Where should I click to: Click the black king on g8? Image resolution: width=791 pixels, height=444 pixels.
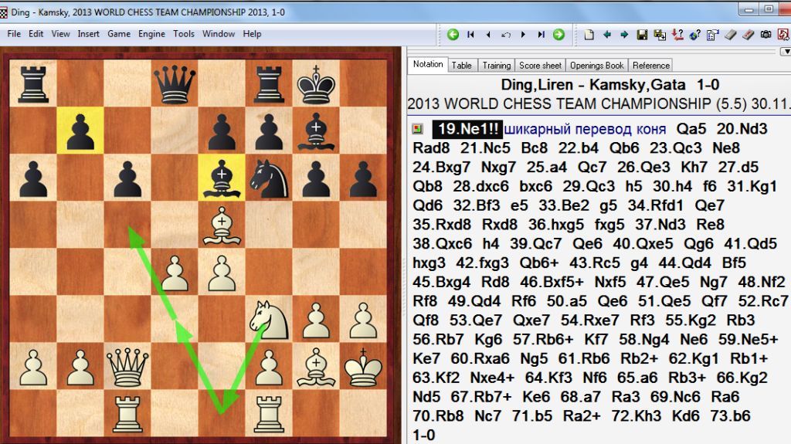pos(316,83)
